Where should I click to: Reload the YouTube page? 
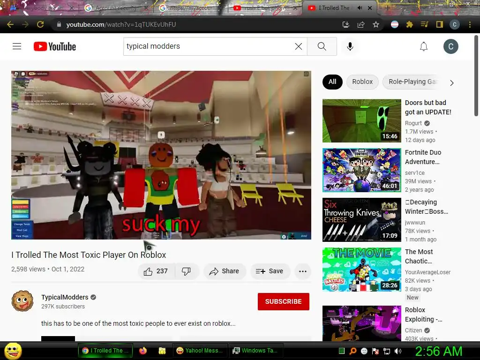point(40,24)
